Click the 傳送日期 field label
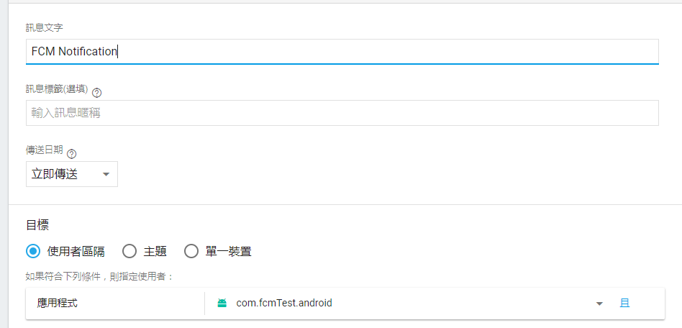This screenshot has height=328, width=682. [x=45, y=150]
